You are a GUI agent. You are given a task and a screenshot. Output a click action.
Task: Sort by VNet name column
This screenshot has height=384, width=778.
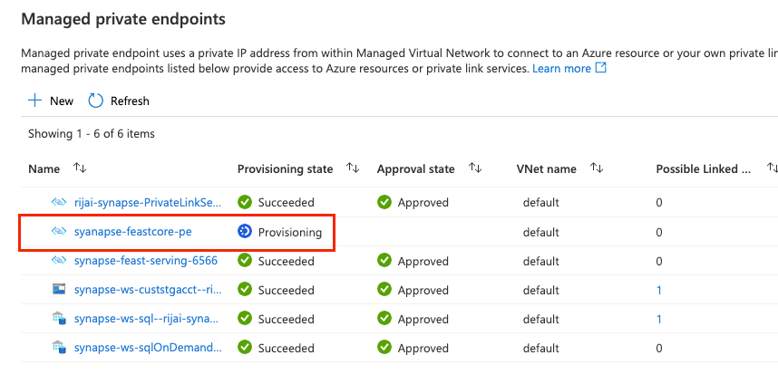coord(597,168)
